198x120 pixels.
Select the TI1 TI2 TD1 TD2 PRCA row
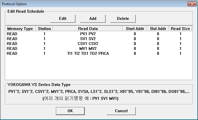point(88,53)
